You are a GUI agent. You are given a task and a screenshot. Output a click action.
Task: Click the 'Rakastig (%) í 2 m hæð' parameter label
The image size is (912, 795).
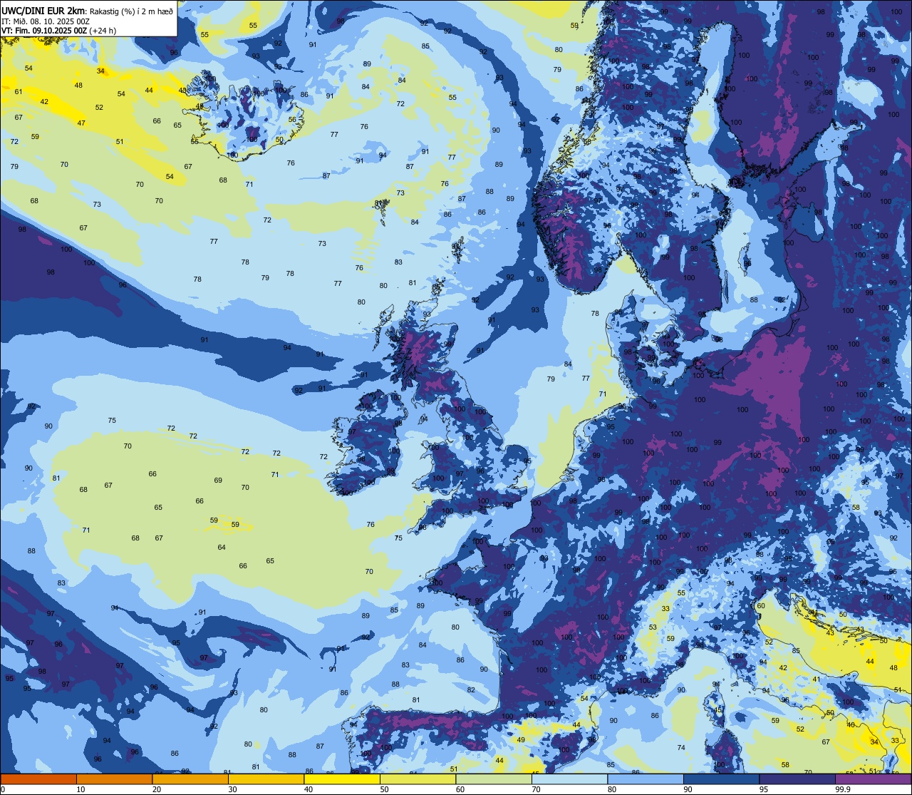tap(130, 11)
